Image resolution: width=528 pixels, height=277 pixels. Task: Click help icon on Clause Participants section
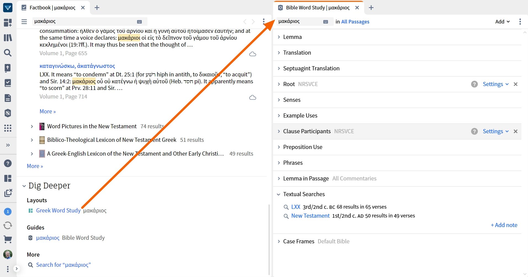click(x=474, y=131)
